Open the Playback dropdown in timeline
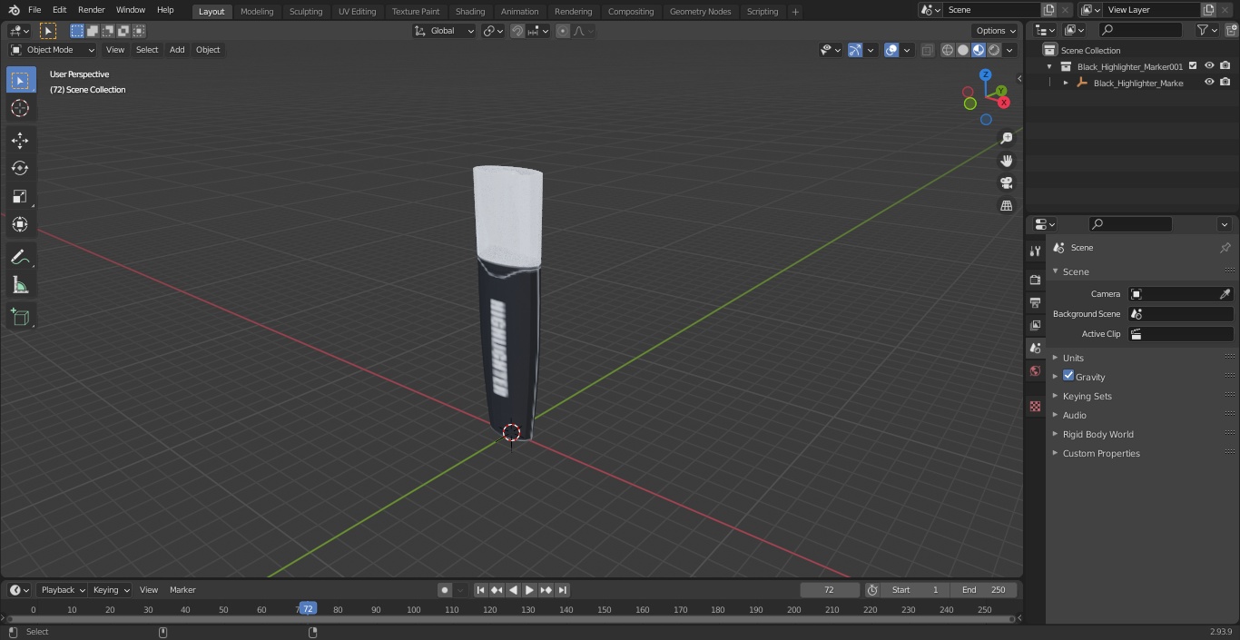 (63, 590)
